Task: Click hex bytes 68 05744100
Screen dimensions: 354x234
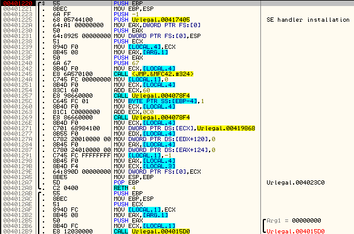Action: pyautogui.click(x=72, y=20)
